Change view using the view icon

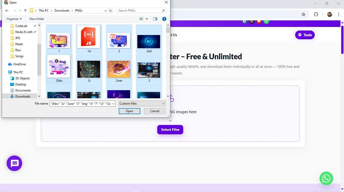pyautogui.click(x=141, y=19)
